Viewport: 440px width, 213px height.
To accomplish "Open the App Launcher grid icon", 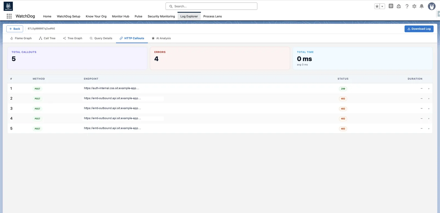I will (x=9, y=16).
